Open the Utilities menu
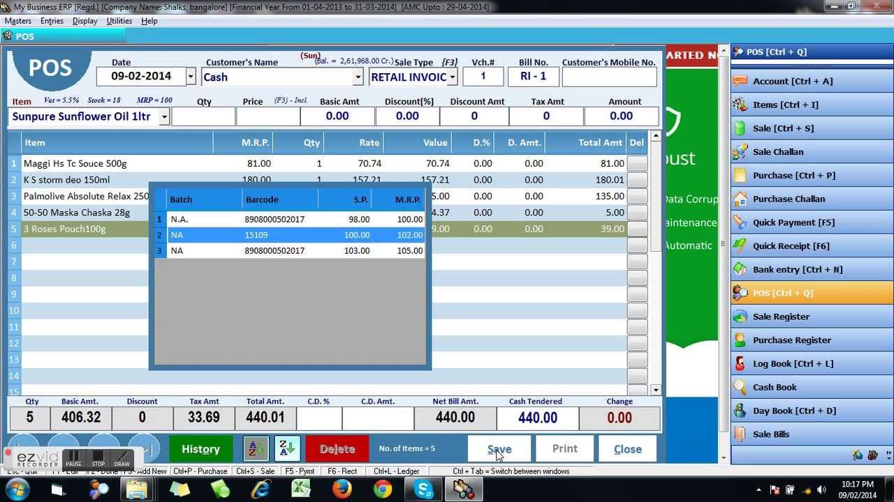Screen dimensions: 894x502 tap(119, 21)
